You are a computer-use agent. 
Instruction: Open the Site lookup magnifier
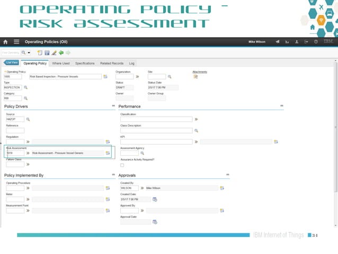point(170,76)
